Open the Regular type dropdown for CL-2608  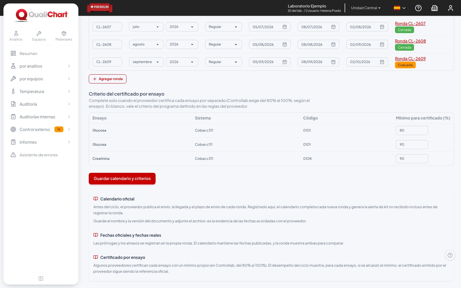pos(224,44)
